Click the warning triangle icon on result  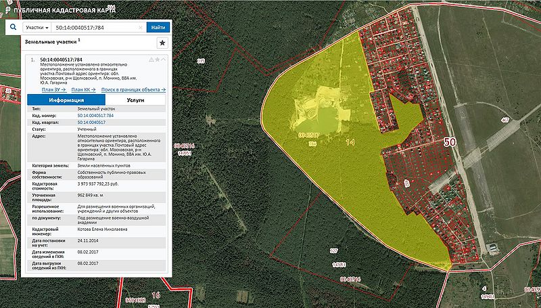[151, 60]
